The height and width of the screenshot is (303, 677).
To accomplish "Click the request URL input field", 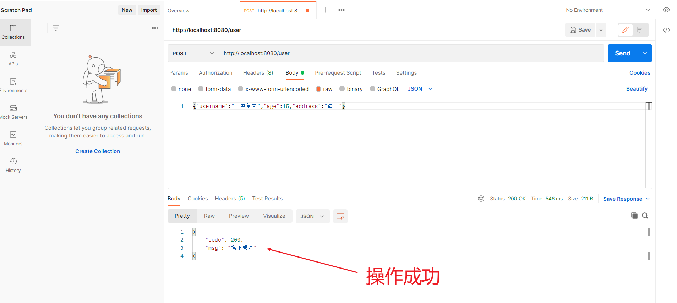I will click(411, 53).
